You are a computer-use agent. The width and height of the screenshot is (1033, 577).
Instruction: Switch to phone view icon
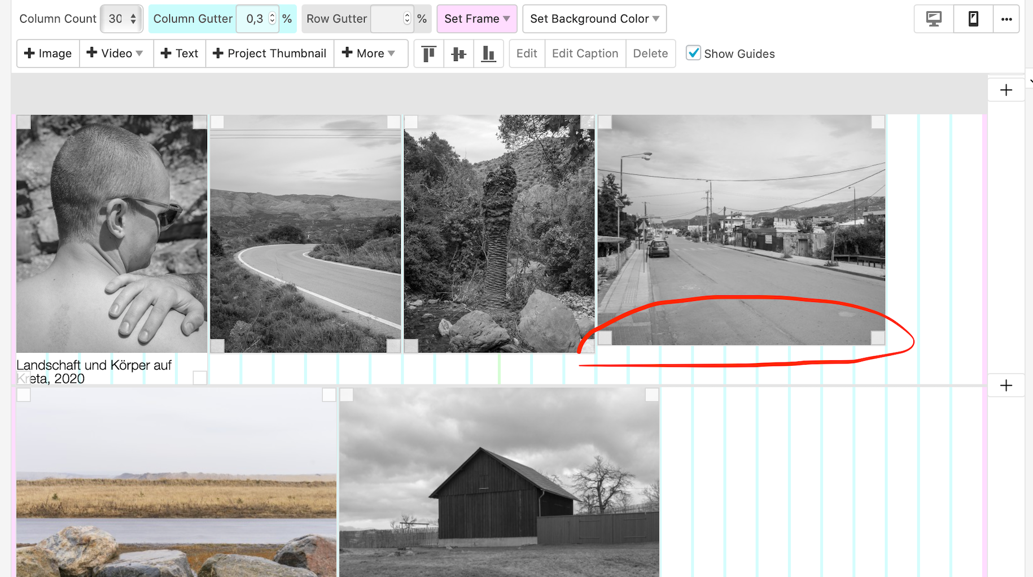tap(973, 19)
